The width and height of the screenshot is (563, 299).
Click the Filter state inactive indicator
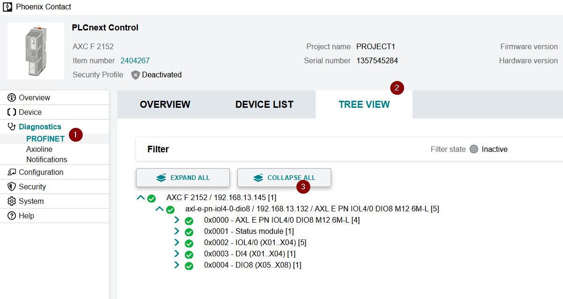(474, 149)
